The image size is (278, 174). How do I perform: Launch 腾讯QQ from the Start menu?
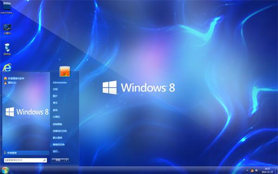[10, 83]
